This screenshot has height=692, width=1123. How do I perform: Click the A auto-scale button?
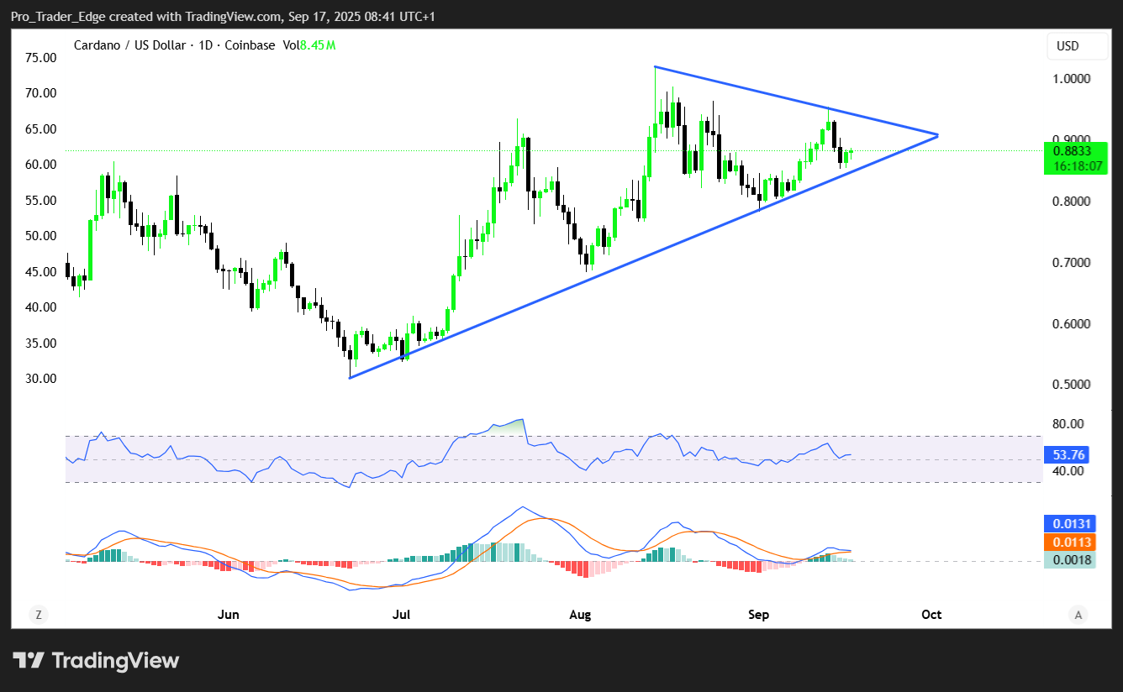1078,615
